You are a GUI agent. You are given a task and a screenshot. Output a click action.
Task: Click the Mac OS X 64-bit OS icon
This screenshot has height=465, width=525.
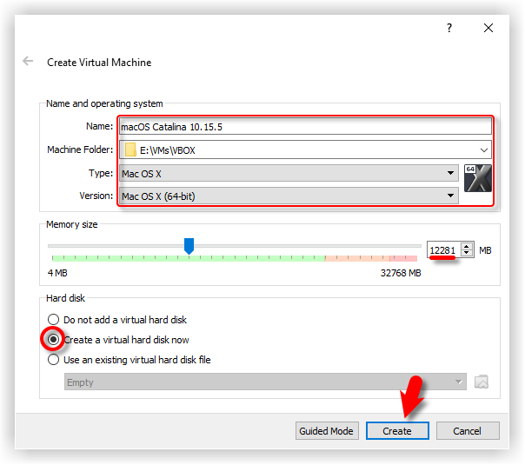pos(477,176)
